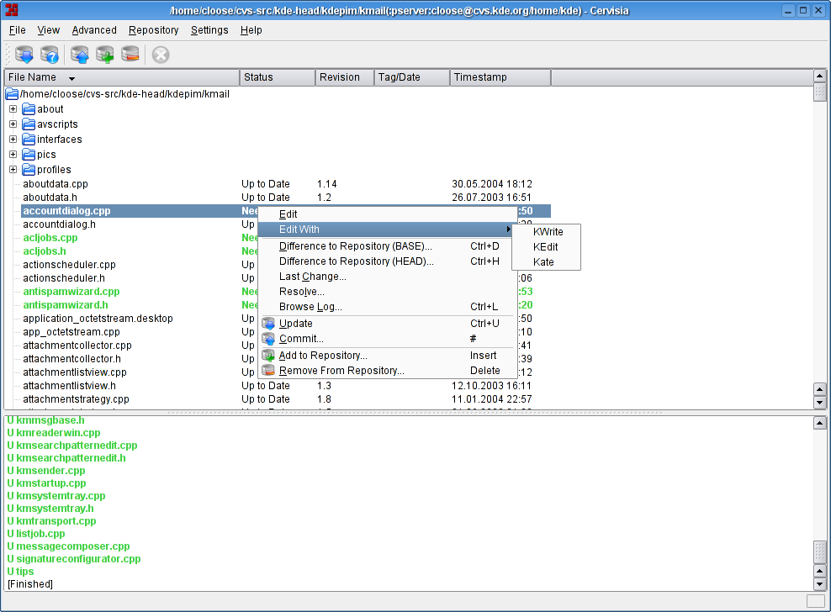Click the folder icon next to 'interfaces'
Image resolution: width=831 pixels, height=612 pixels.
[29, 140]
